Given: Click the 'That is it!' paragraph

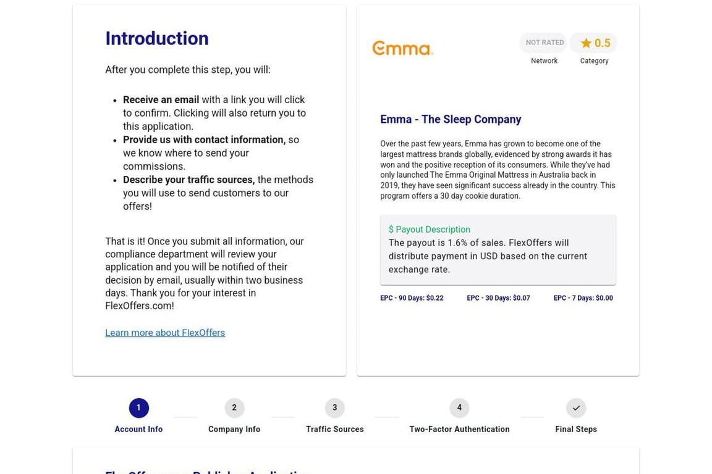Looking at the screenshot, I should 205,273.
